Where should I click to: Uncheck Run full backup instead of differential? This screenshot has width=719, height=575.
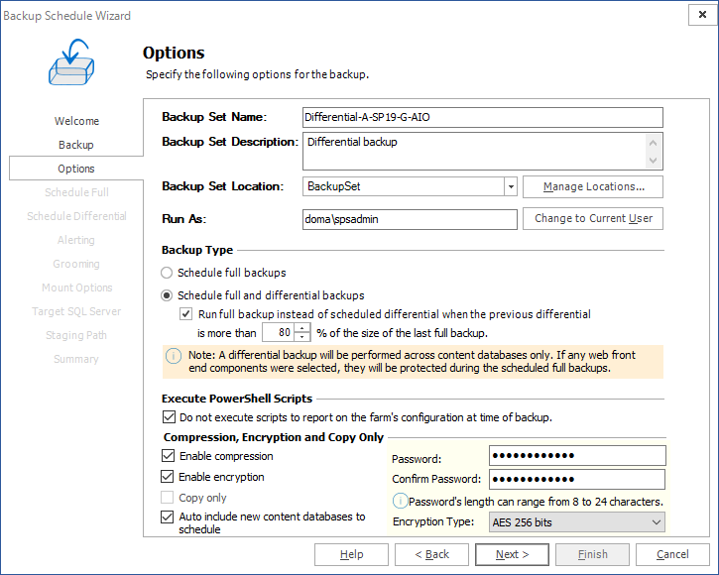tap(185, 314)
